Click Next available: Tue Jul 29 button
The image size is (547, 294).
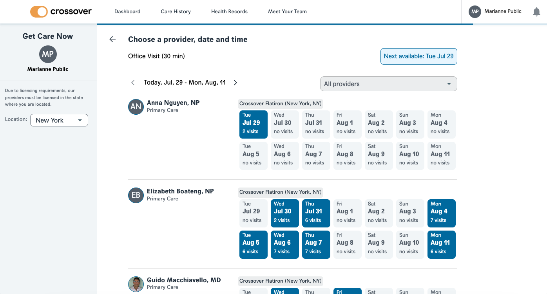[419, 56]
